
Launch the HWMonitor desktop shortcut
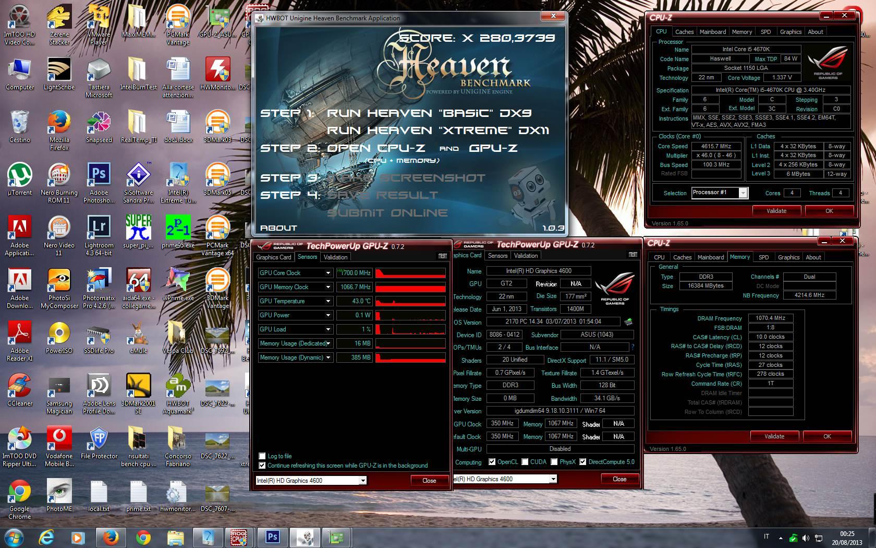coord(217,74)
